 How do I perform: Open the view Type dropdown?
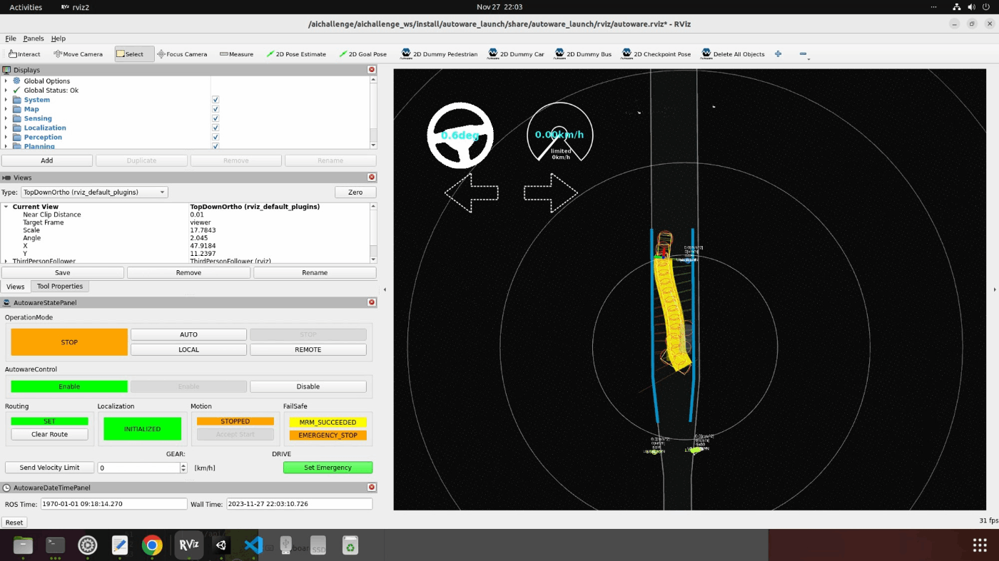pos(93,192)
